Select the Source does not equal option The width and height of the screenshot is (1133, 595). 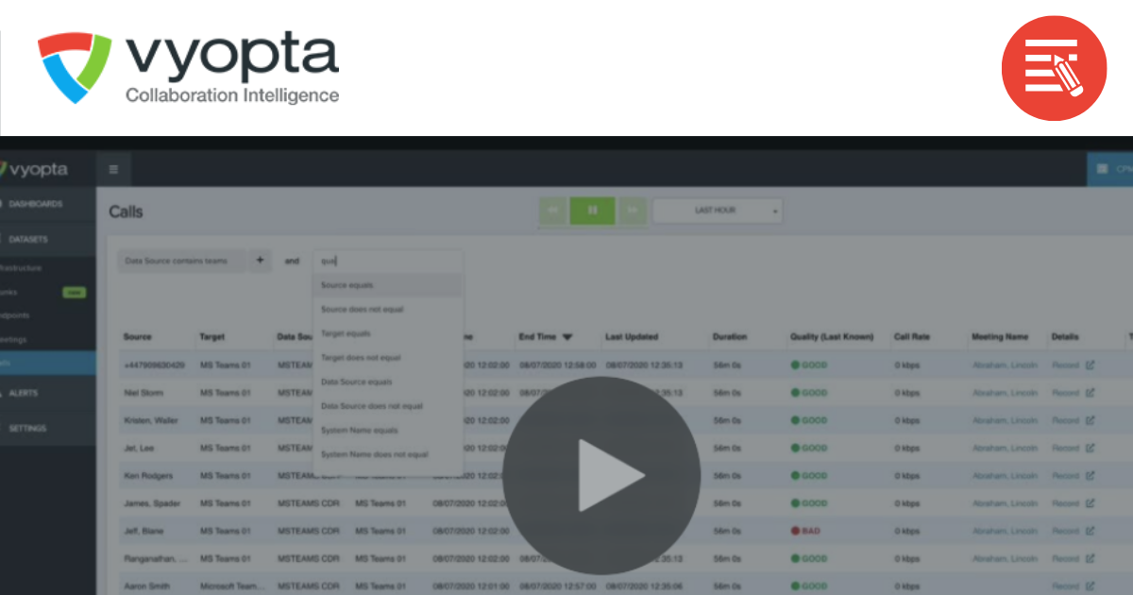click(x=388, y=309)
